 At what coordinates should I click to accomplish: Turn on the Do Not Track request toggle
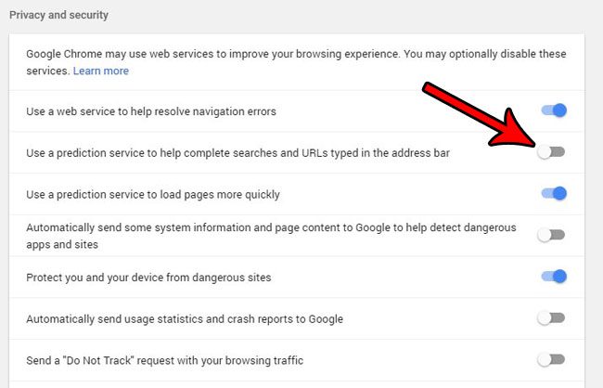pos(551,360)
